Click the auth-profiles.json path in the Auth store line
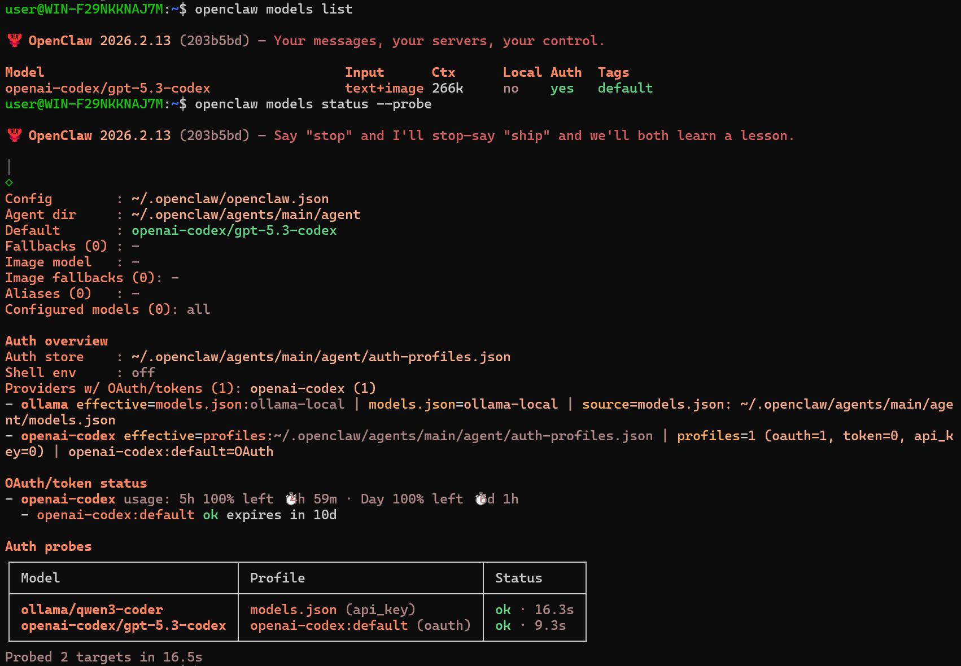 (321, 357)
